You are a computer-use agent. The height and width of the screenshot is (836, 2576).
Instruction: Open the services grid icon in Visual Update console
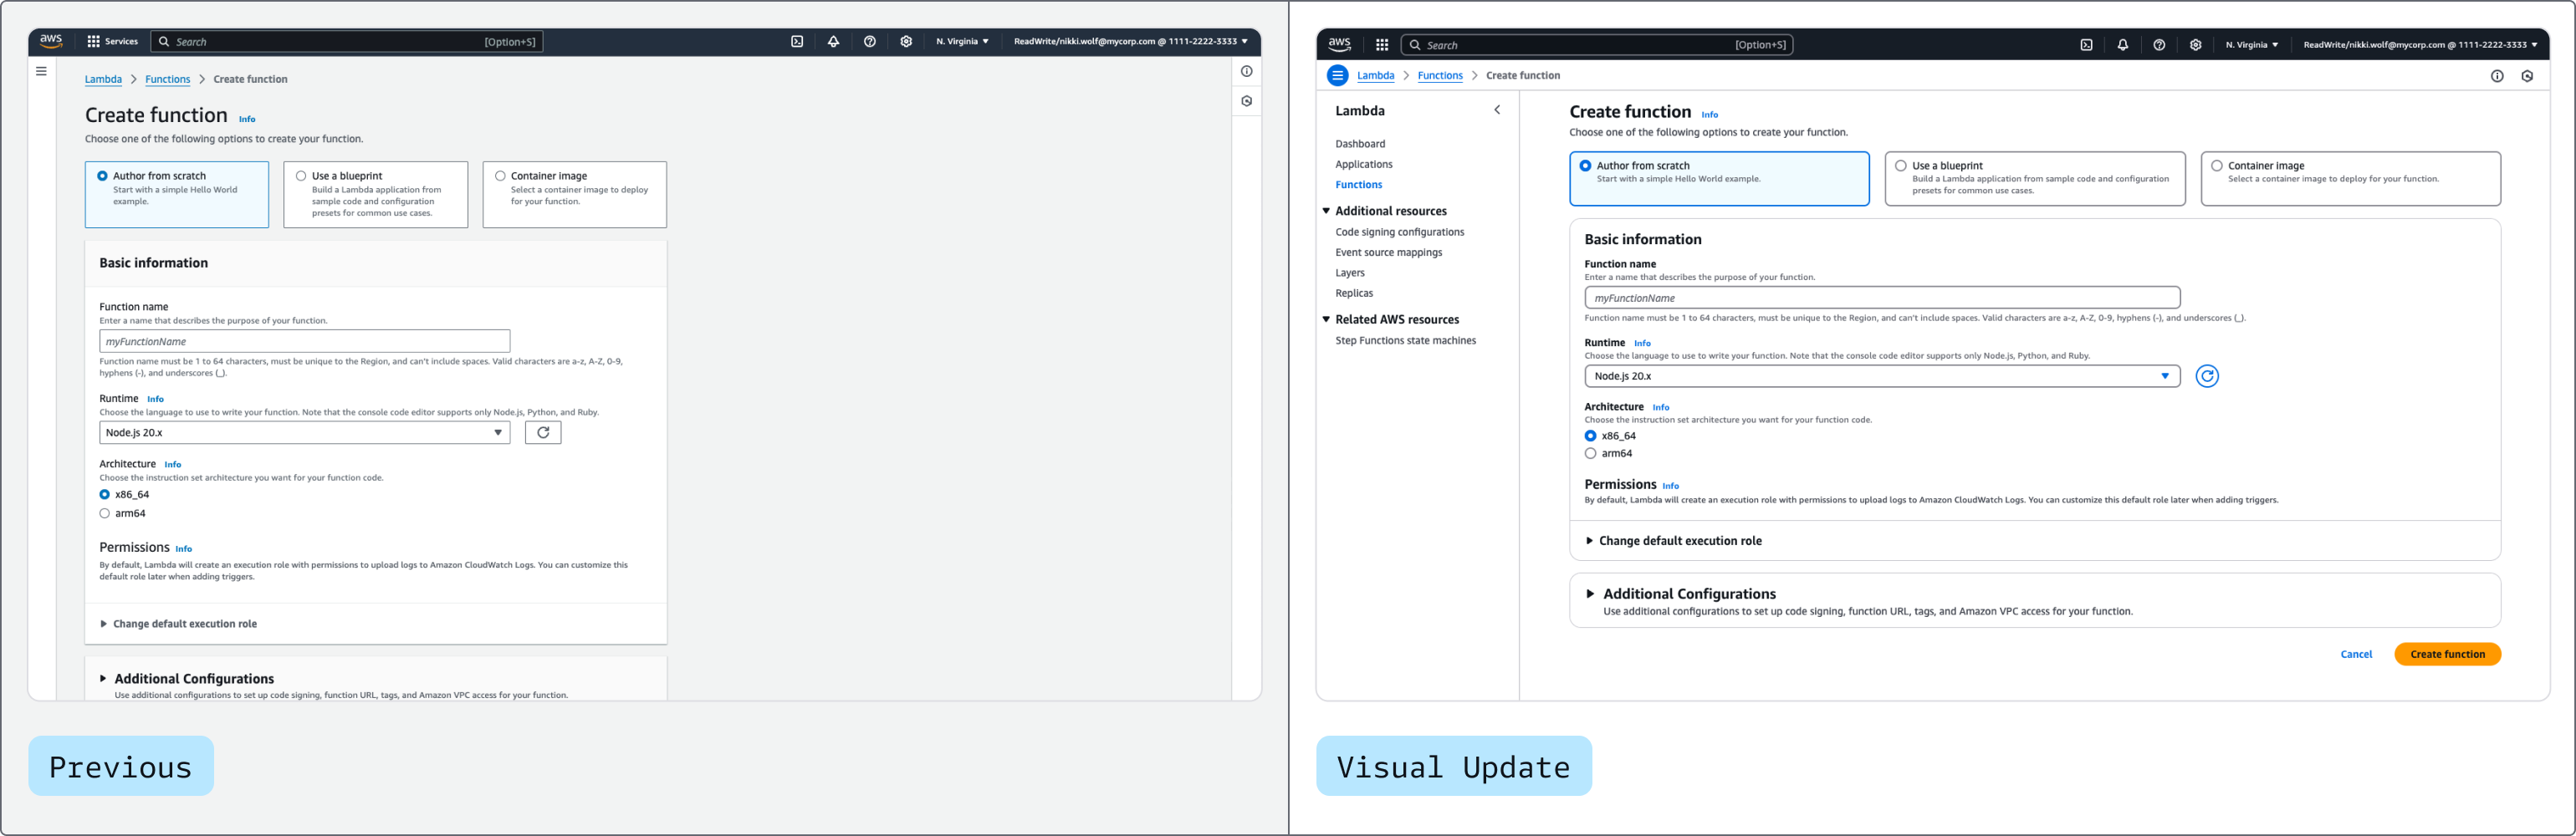coord(1382,44)
